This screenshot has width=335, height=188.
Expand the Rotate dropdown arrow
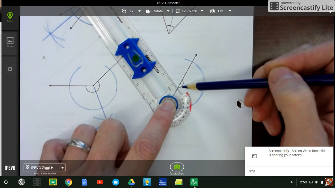(168, 11)
